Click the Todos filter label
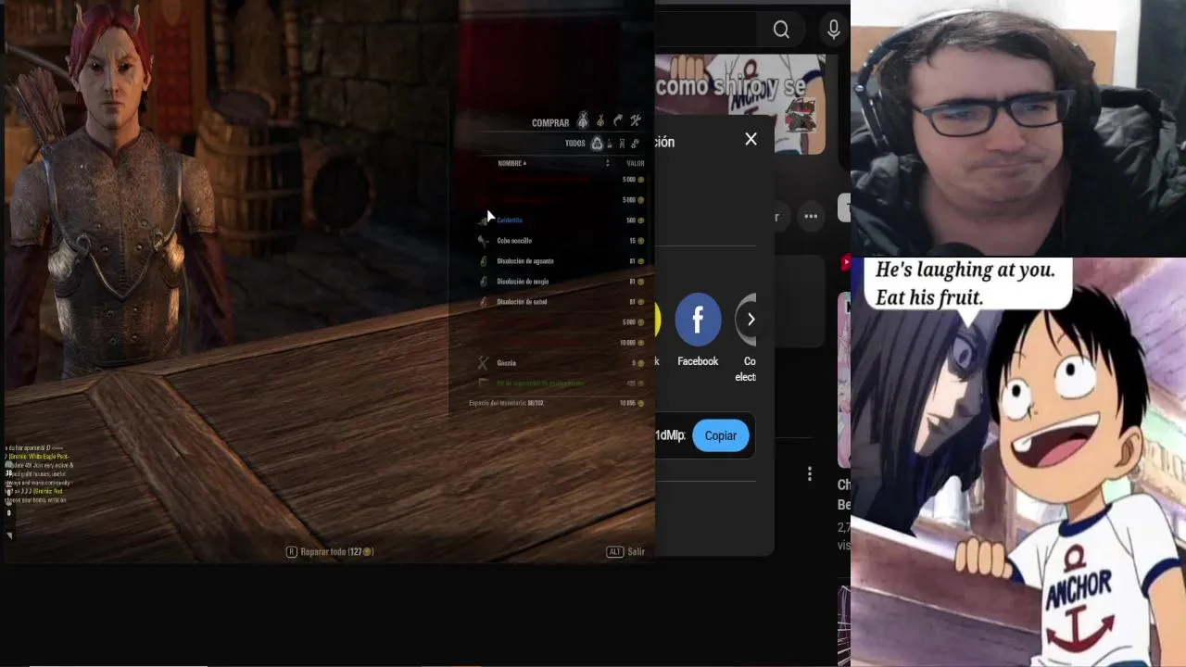This screenshot has width=1186, height=667. (575, 144)
